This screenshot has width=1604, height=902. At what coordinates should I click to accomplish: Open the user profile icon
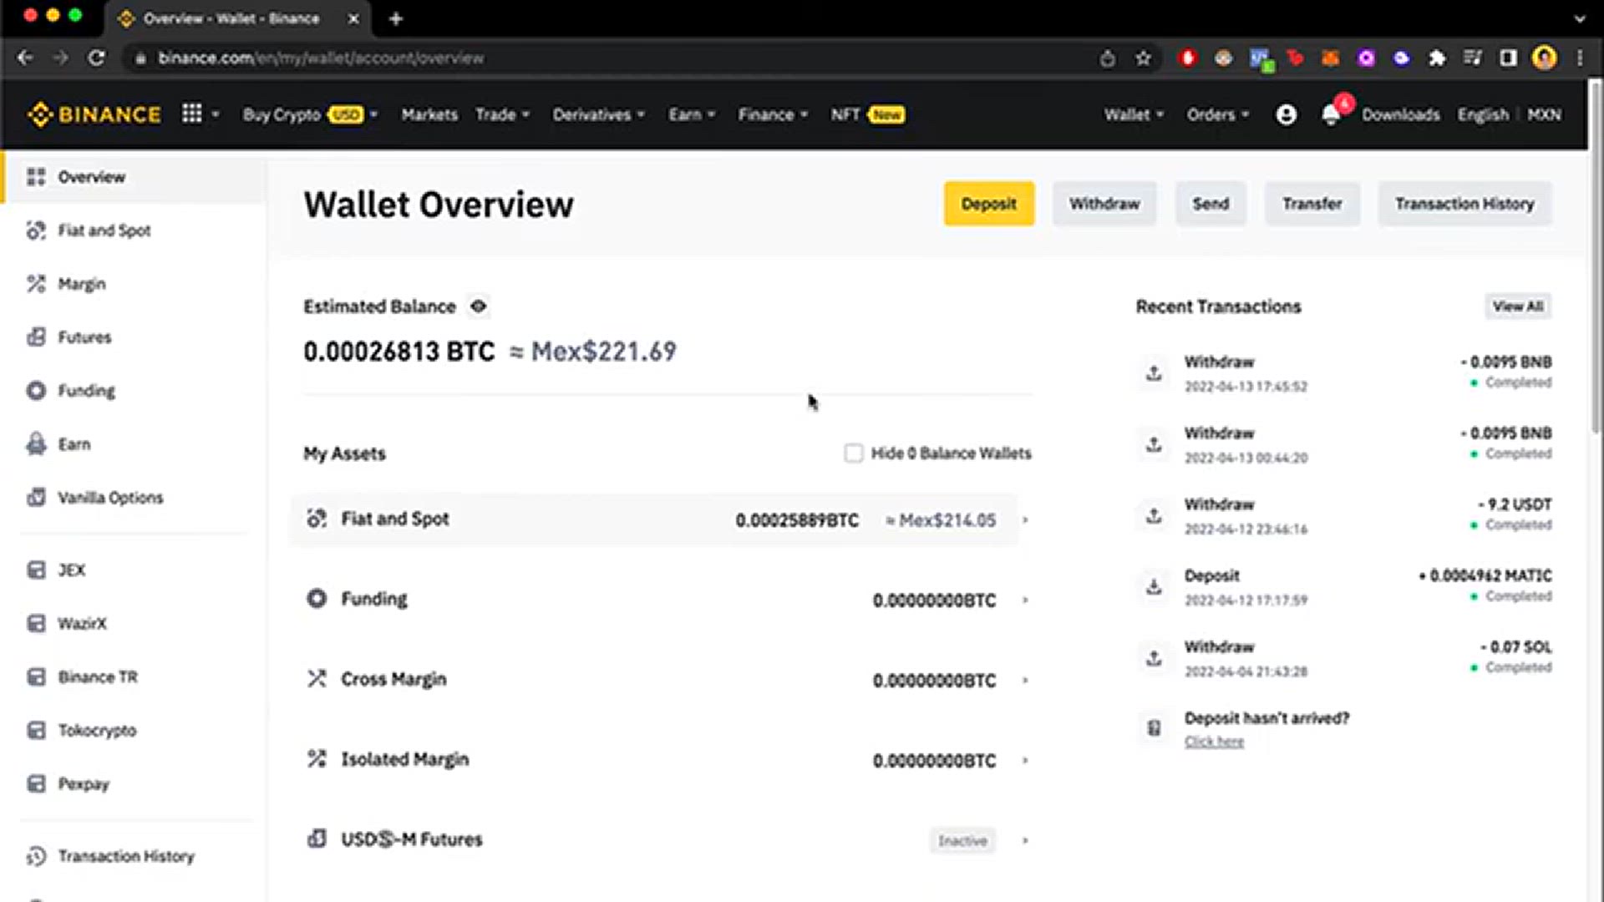(x=1286, y=114)
